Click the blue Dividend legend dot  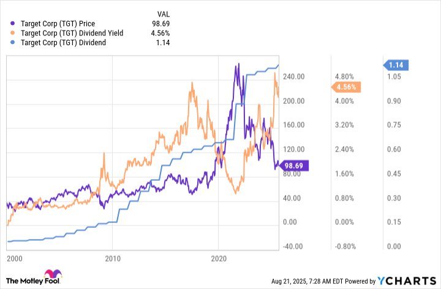(12, 43)
